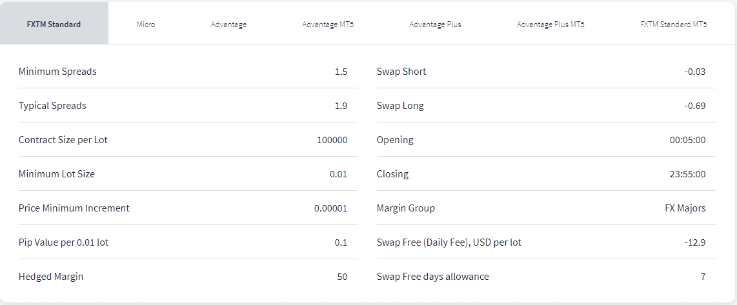Click the swap free fee value -12.9

(x=696, y=242)
